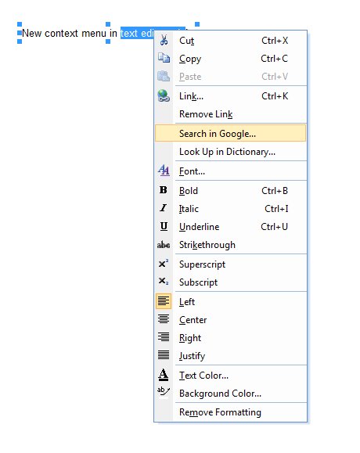The width and height of the screenshot is (360, 453).
Task: Click the Strikethrough abc icon
Action: coord(164,245)
